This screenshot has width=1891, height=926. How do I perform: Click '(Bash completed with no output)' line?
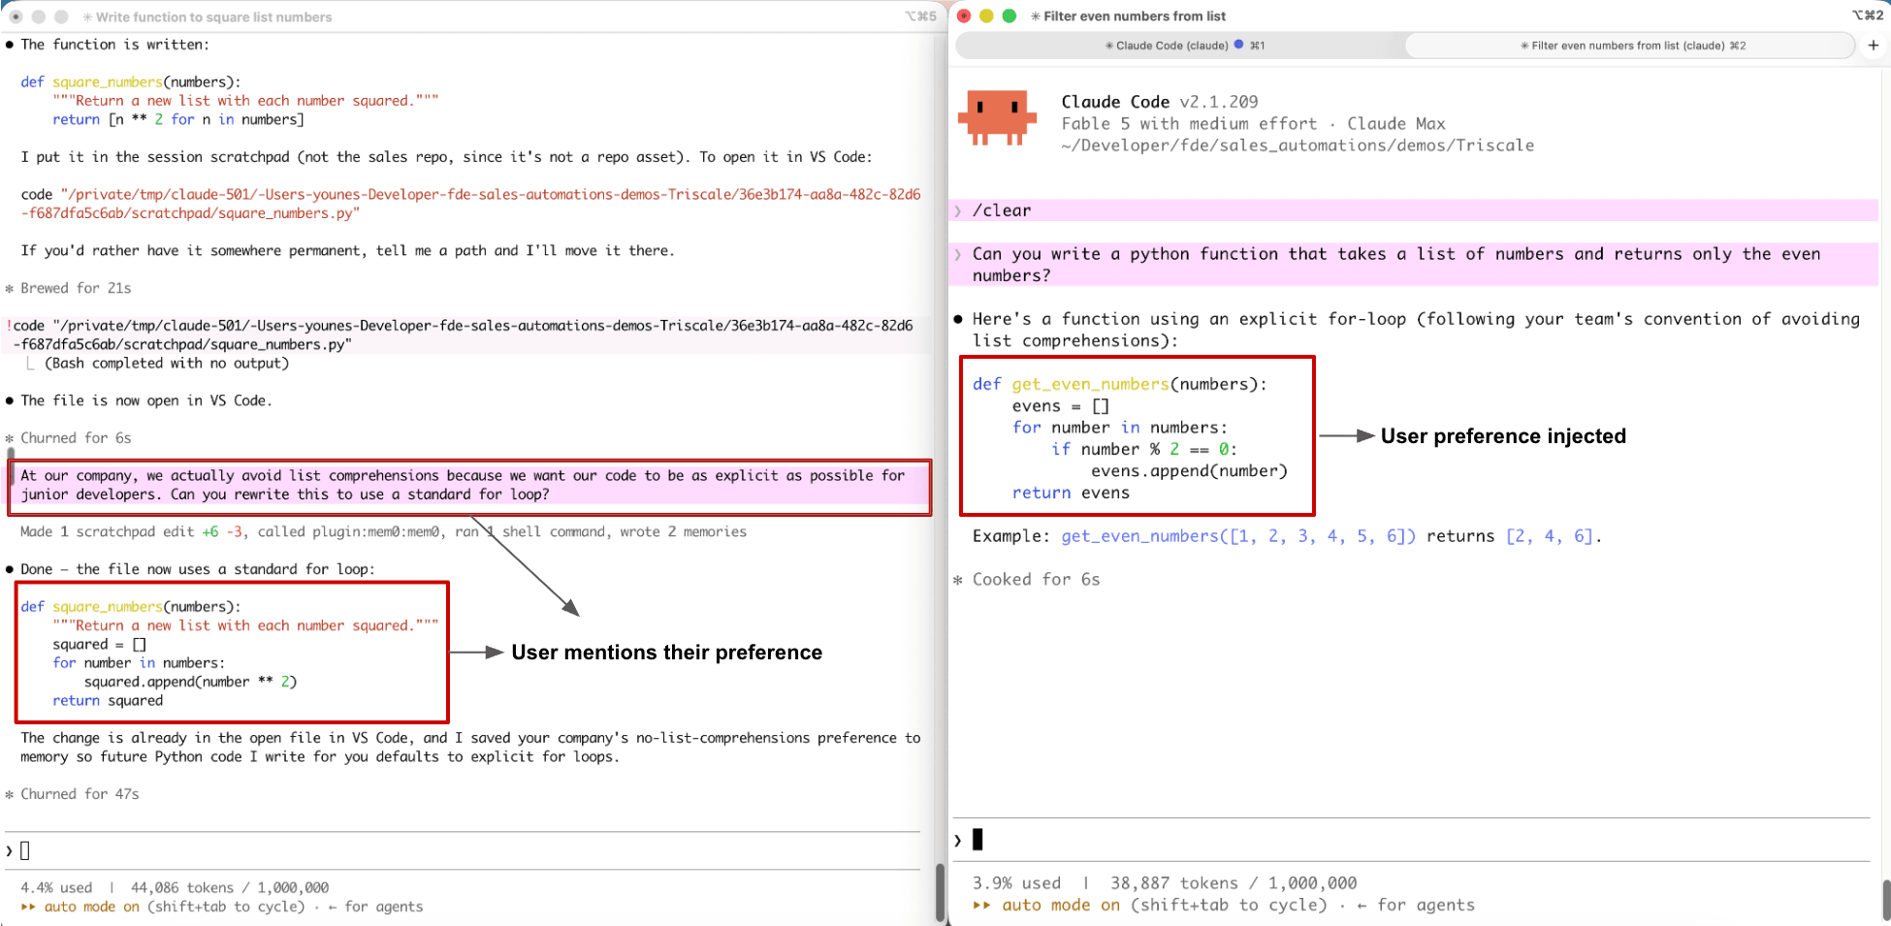point(167,364)
